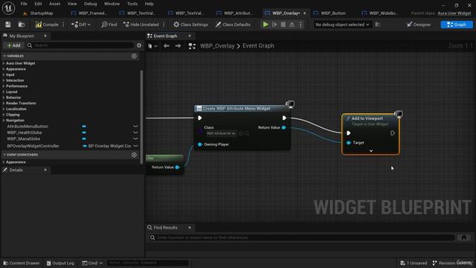Click WBP_ManaGlobe object type pill
Screen dimensions: 476x268
point(84,139)
